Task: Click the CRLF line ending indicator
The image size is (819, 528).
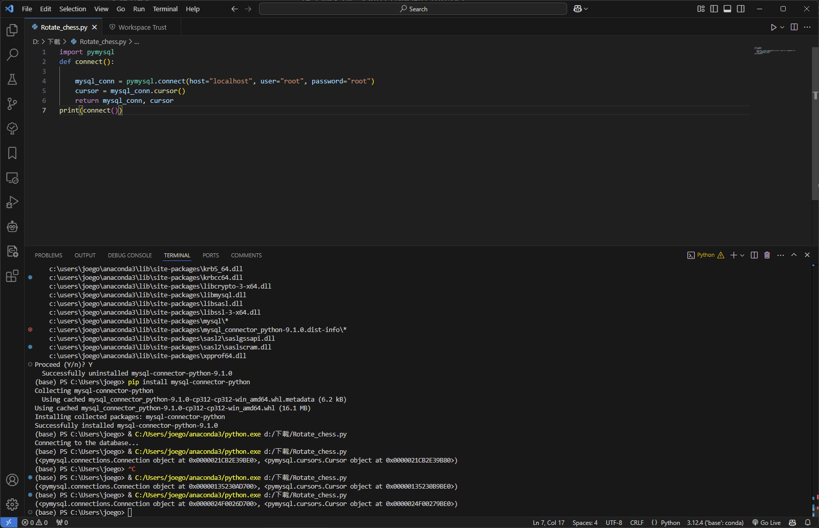Action: tap(637, 522)
